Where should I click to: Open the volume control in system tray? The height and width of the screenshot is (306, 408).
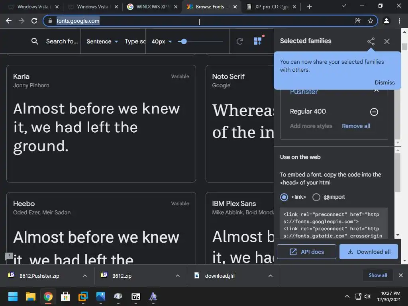[367, 296]
